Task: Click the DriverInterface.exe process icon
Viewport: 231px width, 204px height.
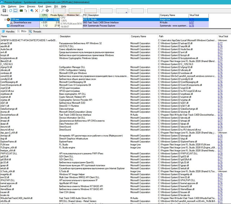Action: pyautogui.click(x=12, y=22)
